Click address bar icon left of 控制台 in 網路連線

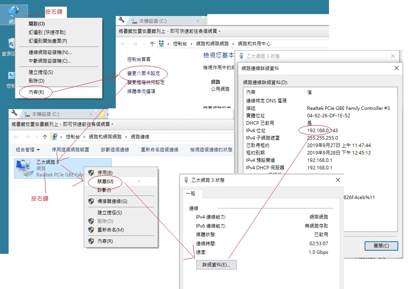[54, 137]
